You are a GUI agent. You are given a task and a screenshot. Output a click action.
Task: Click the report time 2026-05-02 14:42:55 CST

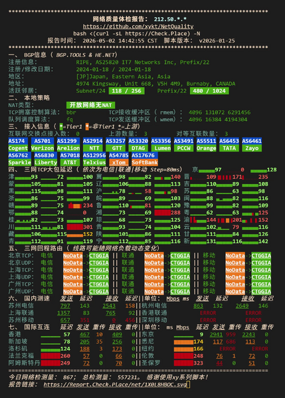120,41
